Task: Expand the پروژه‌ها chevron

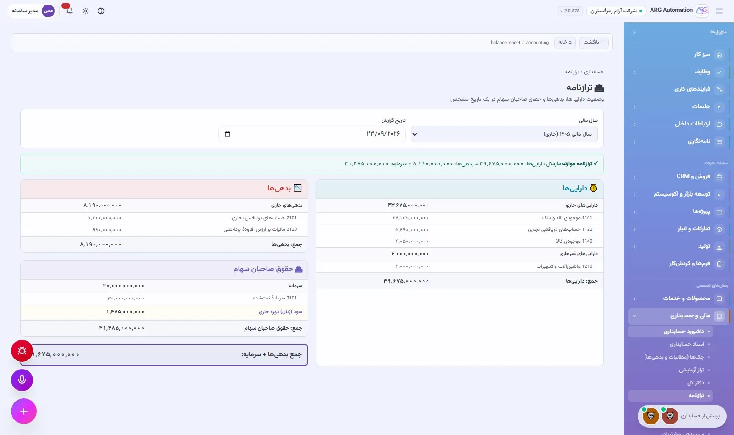Action: click(x=634, y=212)
